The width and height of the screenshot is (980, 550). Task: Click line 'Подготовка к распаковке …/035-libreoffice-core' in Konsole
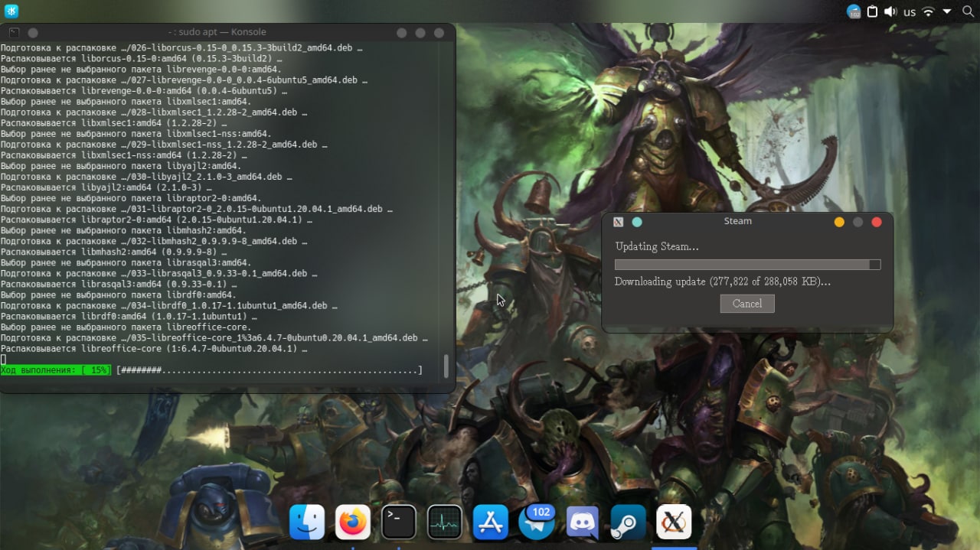pos(214,338)
